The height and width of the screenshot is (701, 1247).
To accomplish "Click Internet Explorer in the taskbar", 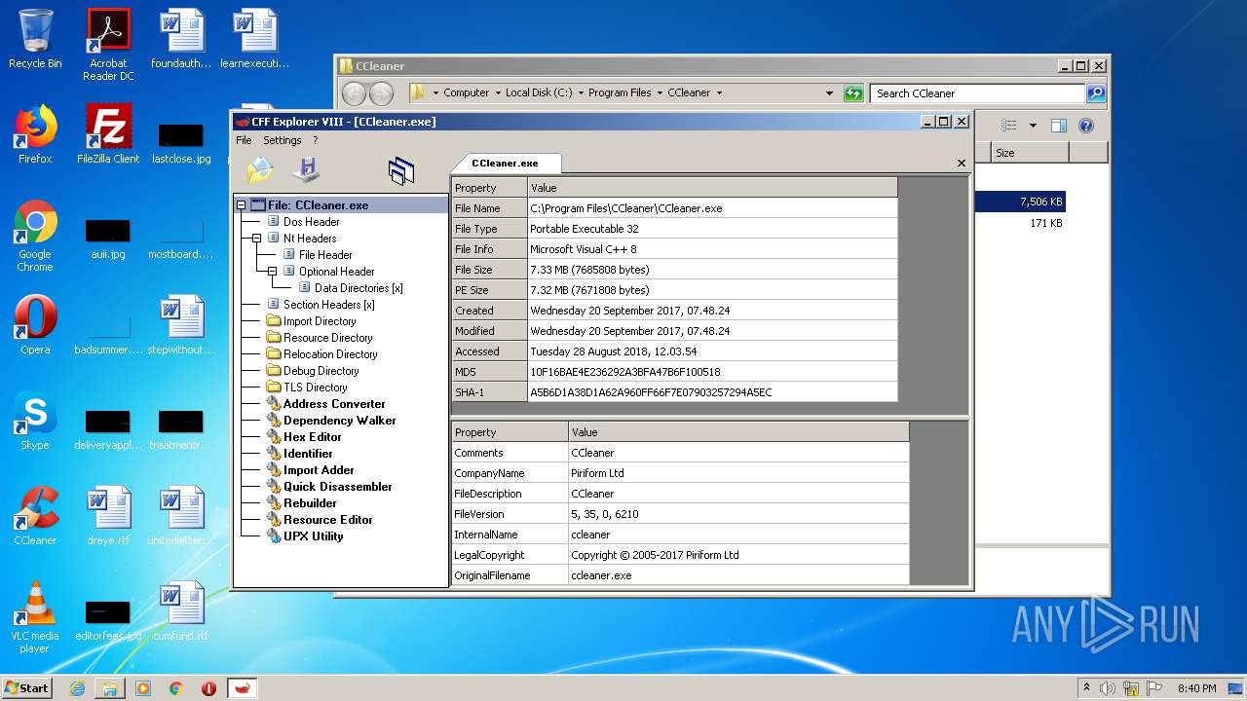I will point(77,688).
